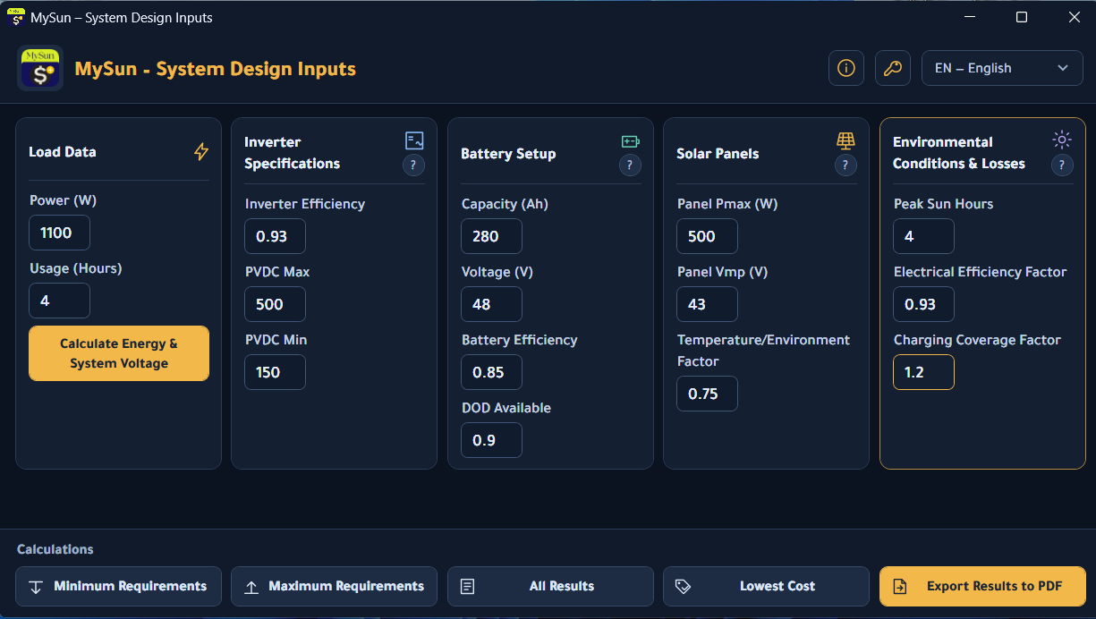Minimize the MySun window
This screenshot has width=1096, height=619.
click(x=970, y=17)
